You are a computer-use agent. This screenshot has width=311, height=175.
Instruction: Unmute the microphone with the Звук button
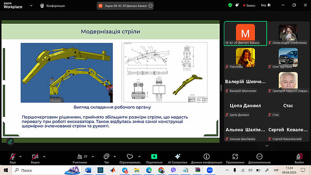[x=12, y=159]
